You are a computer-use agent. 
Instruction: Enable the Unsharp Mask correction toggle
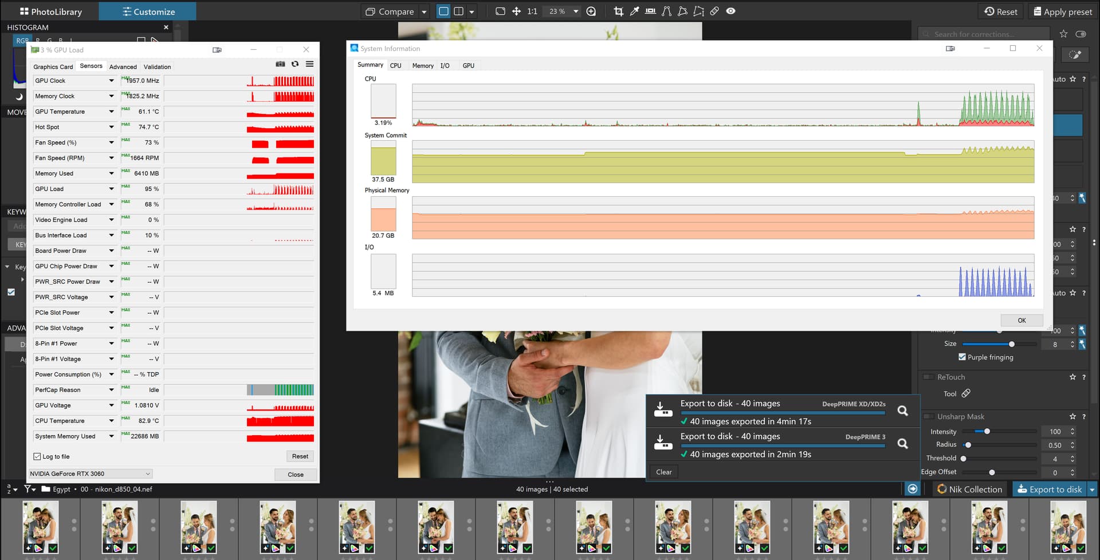pyautogui.click(x=928, y=416)
